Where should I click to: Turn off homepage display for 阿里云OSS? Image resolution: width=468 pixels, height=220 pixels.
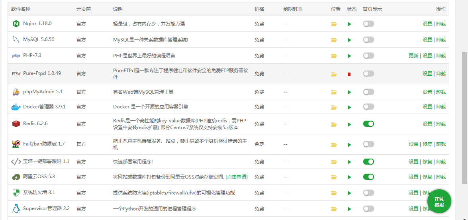(x=368, y=177)
